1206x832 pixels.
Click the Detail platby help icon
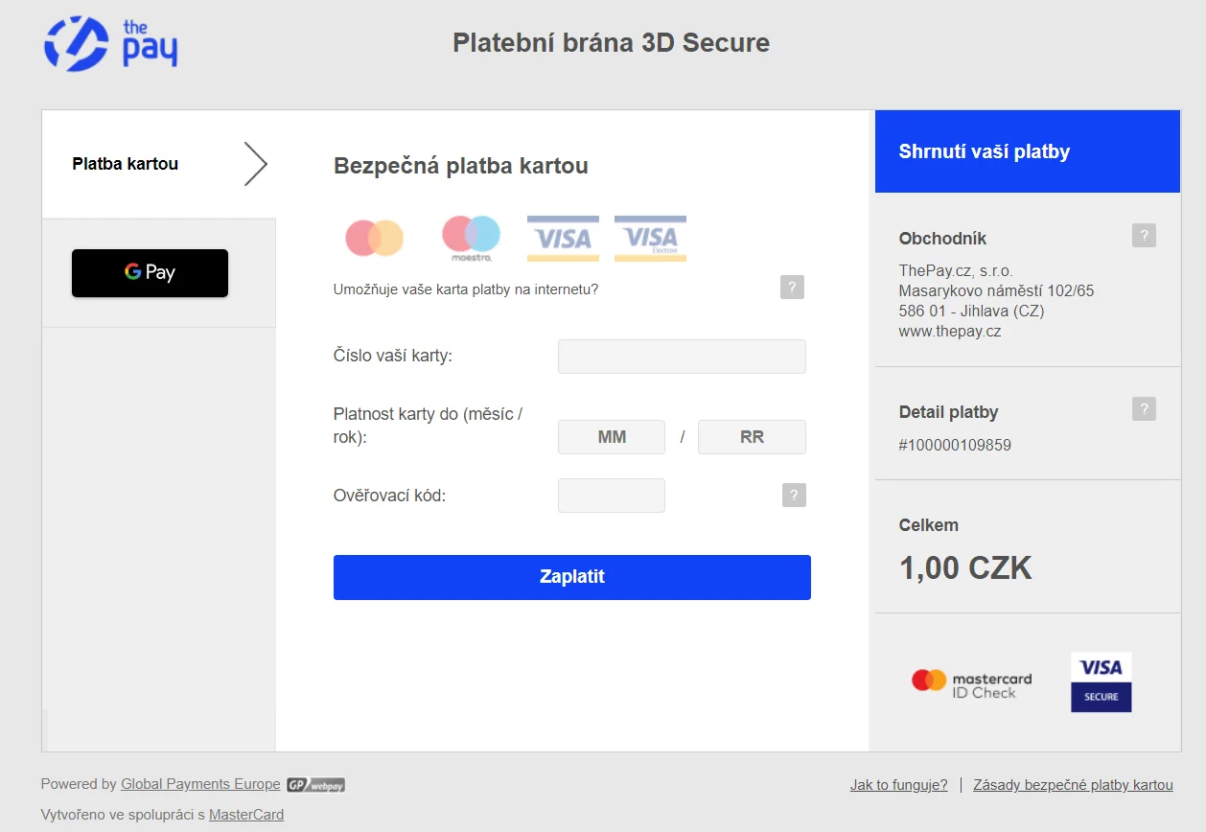(x=1144, y=409)
